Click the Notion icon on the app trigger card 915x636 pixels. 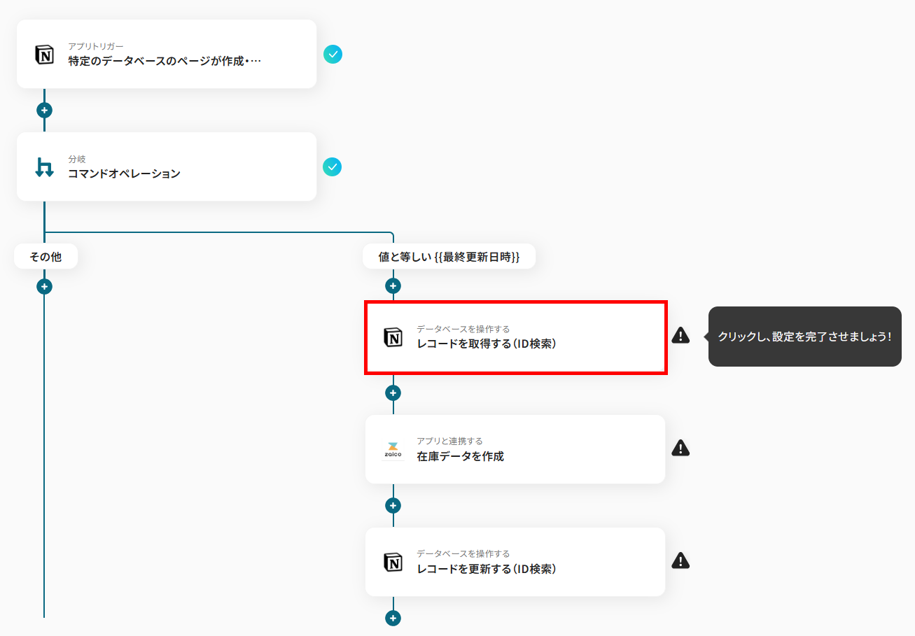click(44, 55)
